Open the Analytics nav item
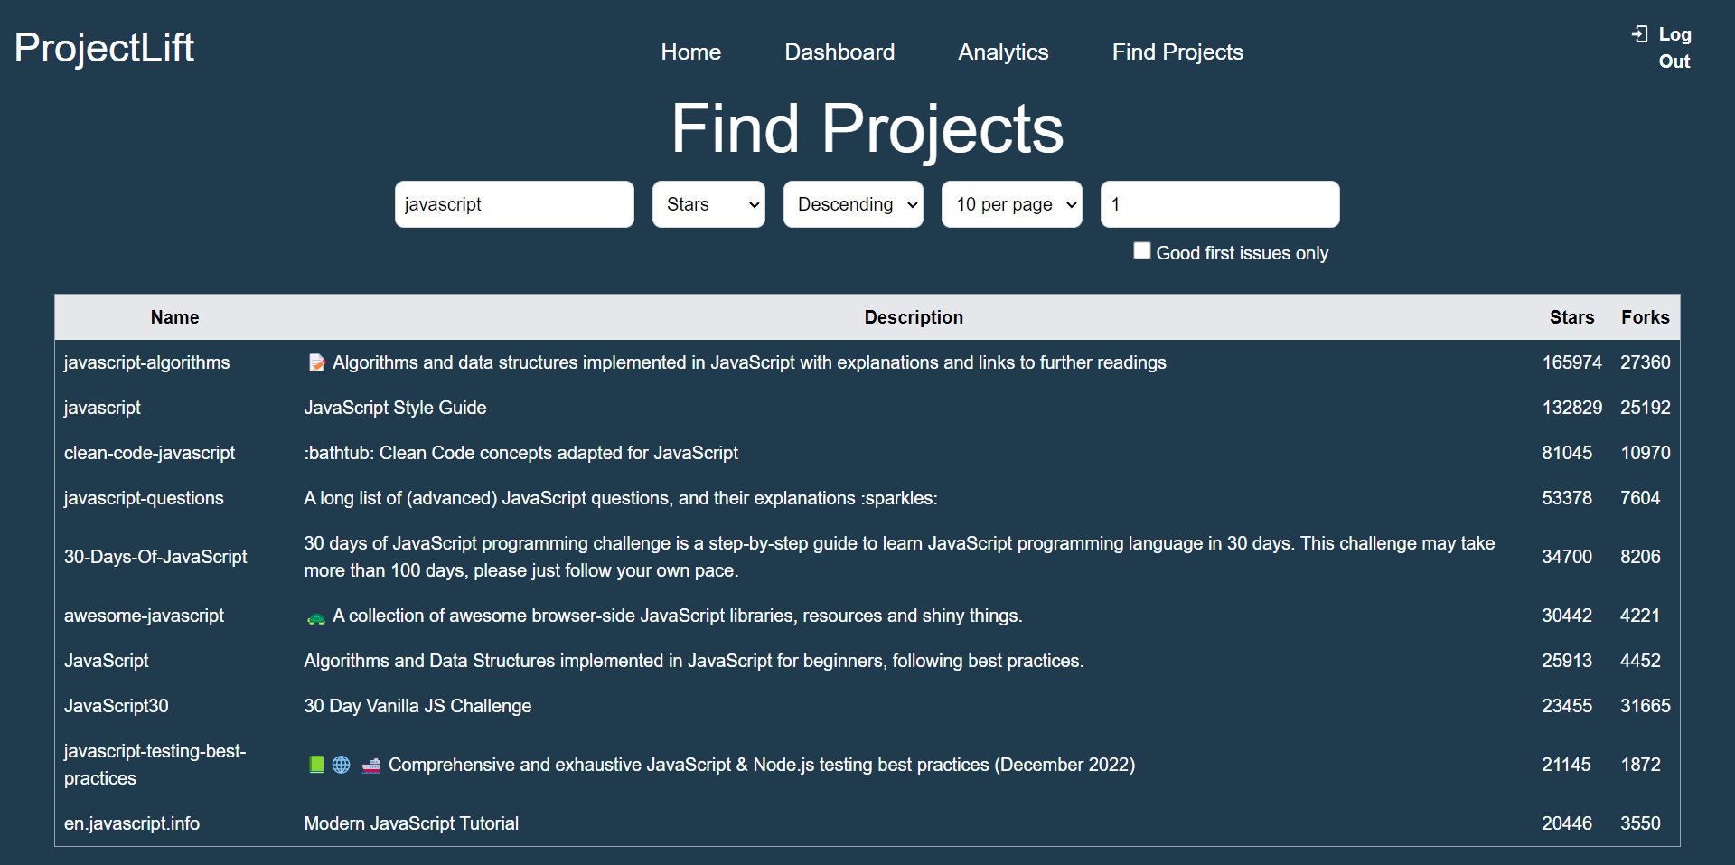The width and height of the screenshot is (1735, 865). pyautogui.click(x=1003, y=52)
